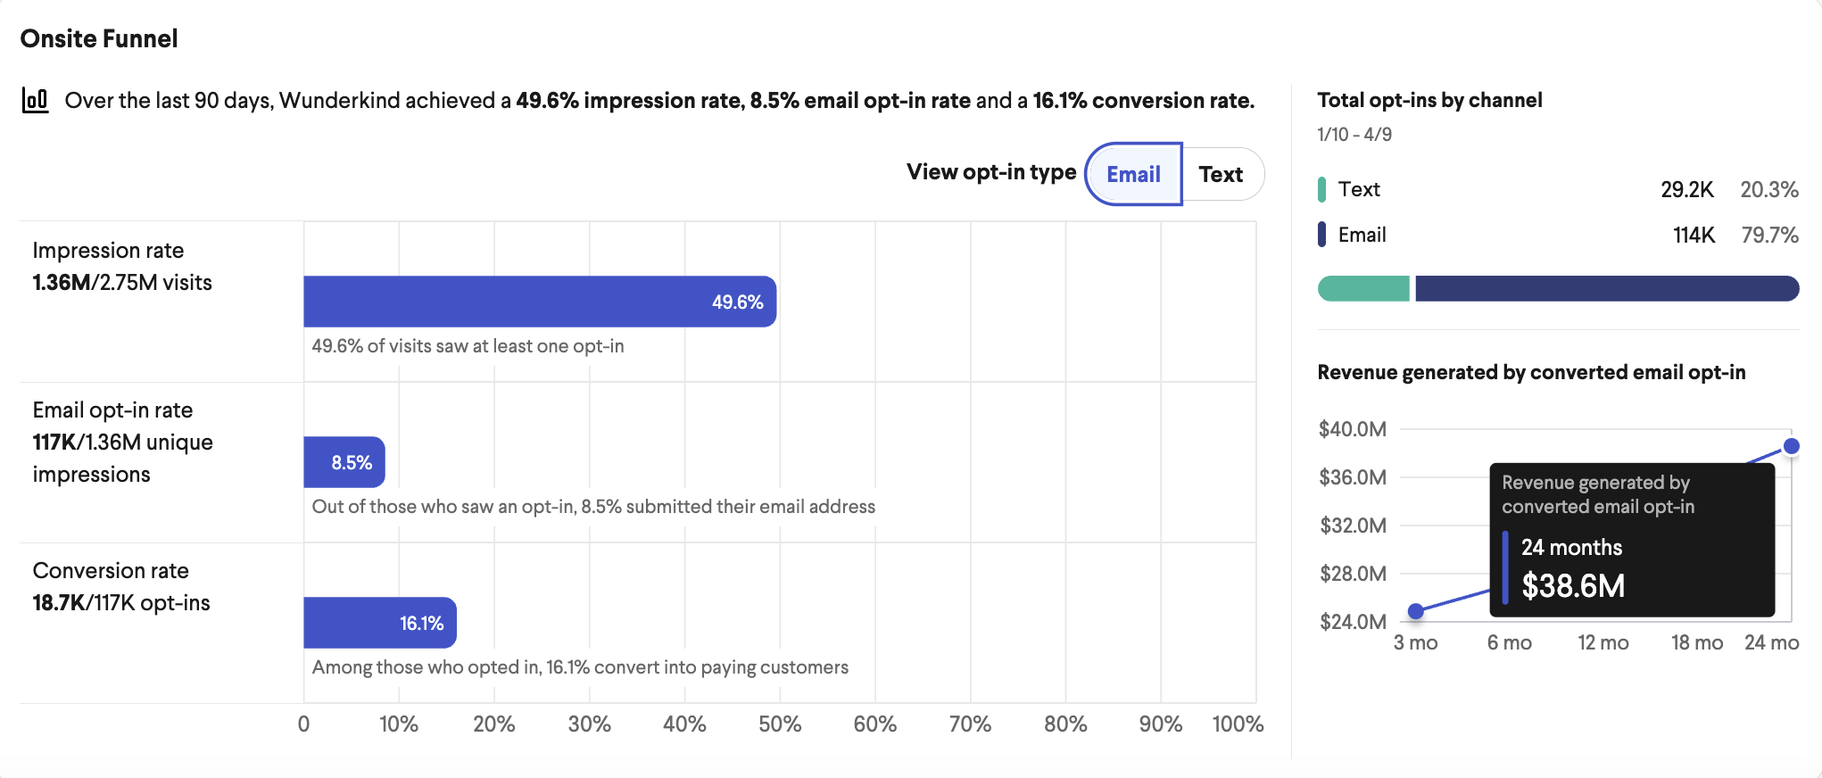Click the 16.1% conversion rate bar

[380, 623]
